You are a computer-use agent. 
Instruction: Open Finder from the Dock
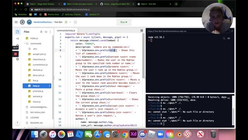34,134
